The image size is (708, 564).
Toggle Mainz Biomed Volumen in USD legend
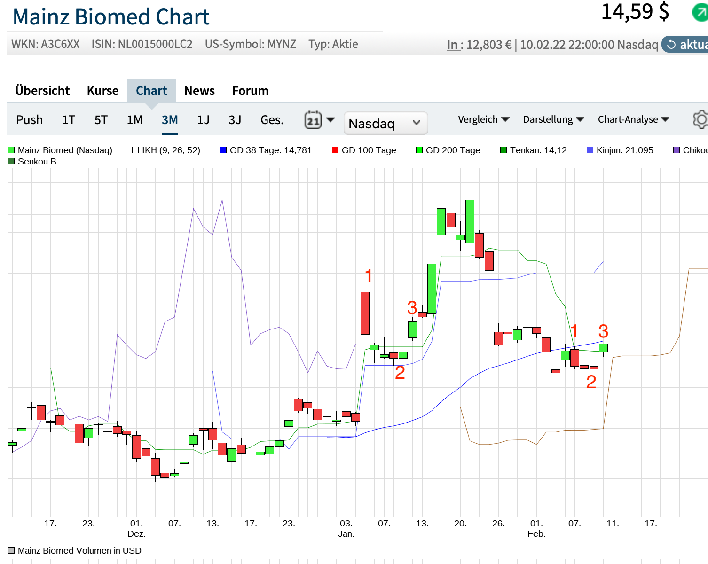(75, 551)
